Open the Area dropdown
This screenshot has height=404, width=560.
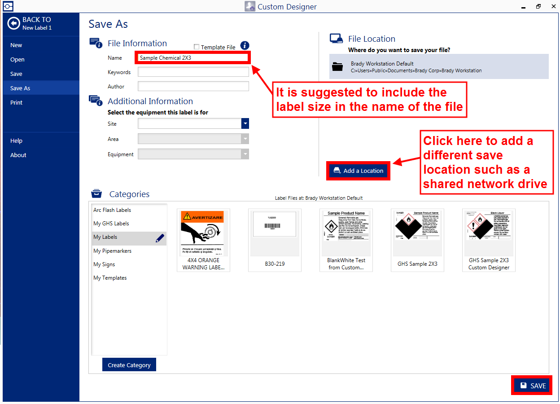click(x=245, y=139)
